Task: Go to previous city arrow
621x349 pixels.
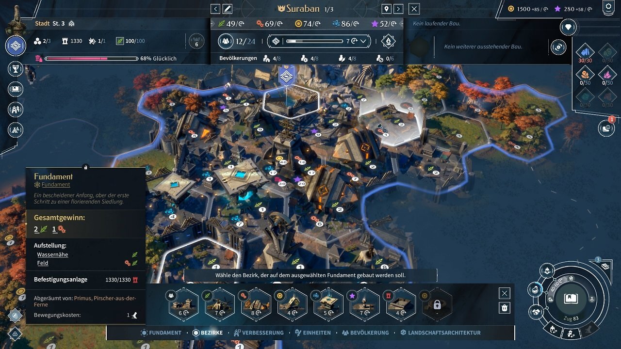Action: coord(215,9)
